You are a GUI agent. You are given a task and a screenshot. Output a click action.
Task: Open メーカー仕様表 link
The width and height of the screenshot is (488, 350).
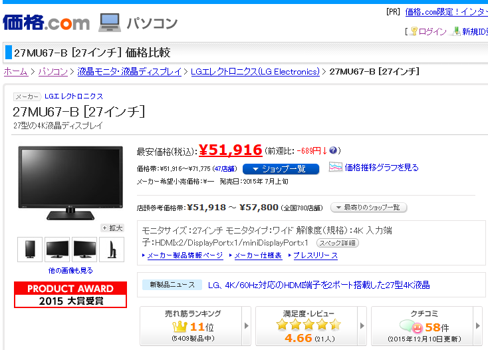(x=258, y=256)
